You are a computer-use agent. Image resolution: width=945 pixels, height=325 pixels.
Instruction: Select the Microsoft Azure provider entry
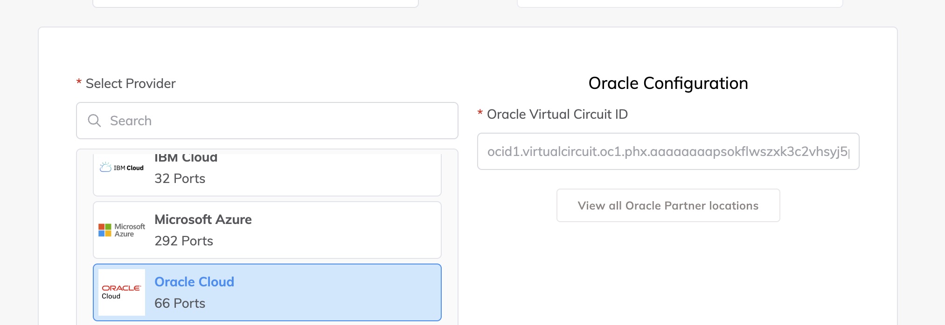267,230
